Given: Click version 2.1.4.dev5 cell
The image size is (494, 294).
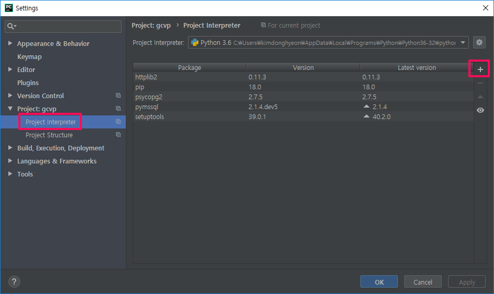Looking at the screenshot, I should pos(263,107).
